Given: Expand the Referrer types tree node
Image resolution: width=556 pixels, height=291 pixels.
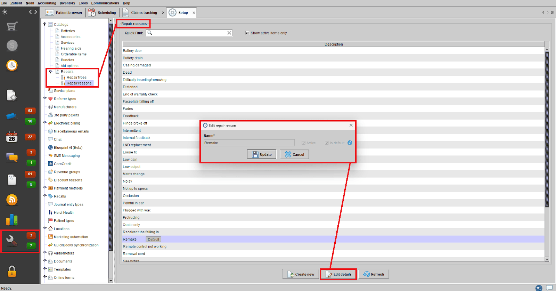Looking at the screenshot, I should [45, 98].
